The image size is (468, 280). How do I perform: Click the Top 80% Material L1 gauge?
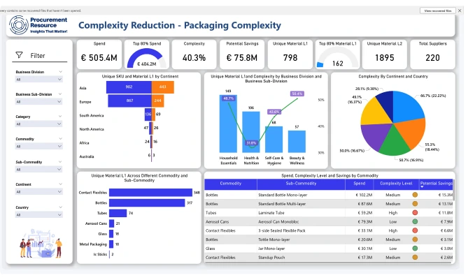click(x=338, y=57)
